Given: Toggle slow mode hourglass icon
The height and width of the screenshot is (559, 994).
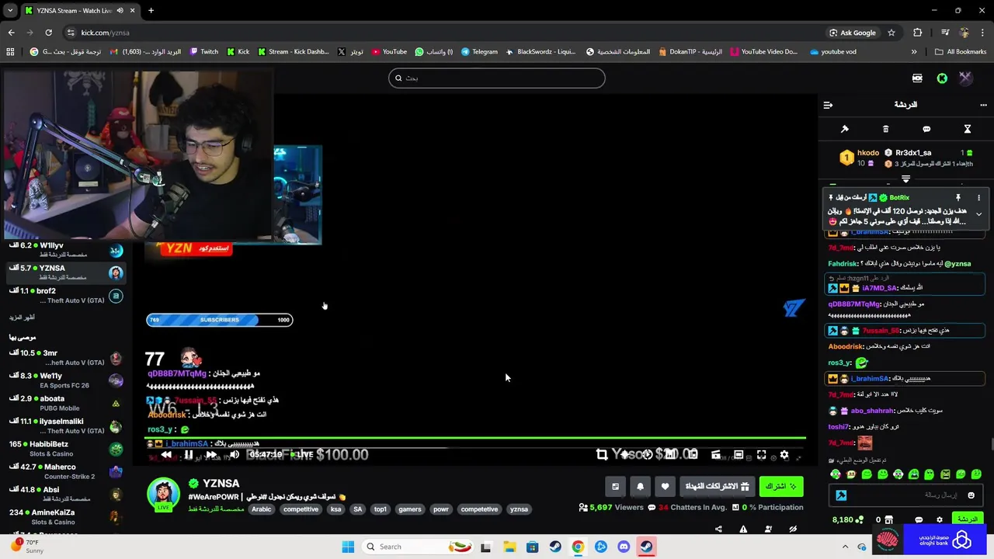Looking at the screenshot, I should [x=968, y=129].
